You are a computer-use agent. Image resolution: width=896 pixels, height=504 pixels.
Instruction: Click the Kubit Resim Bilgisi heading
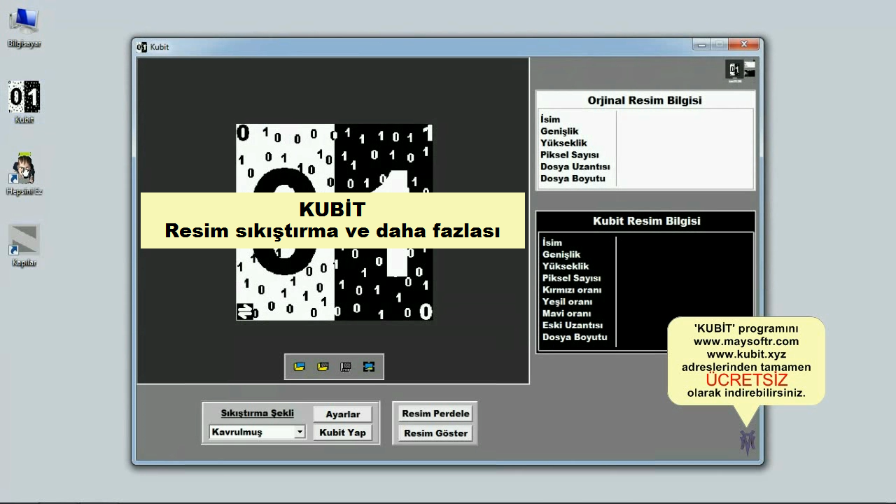(x=647, y=220)
